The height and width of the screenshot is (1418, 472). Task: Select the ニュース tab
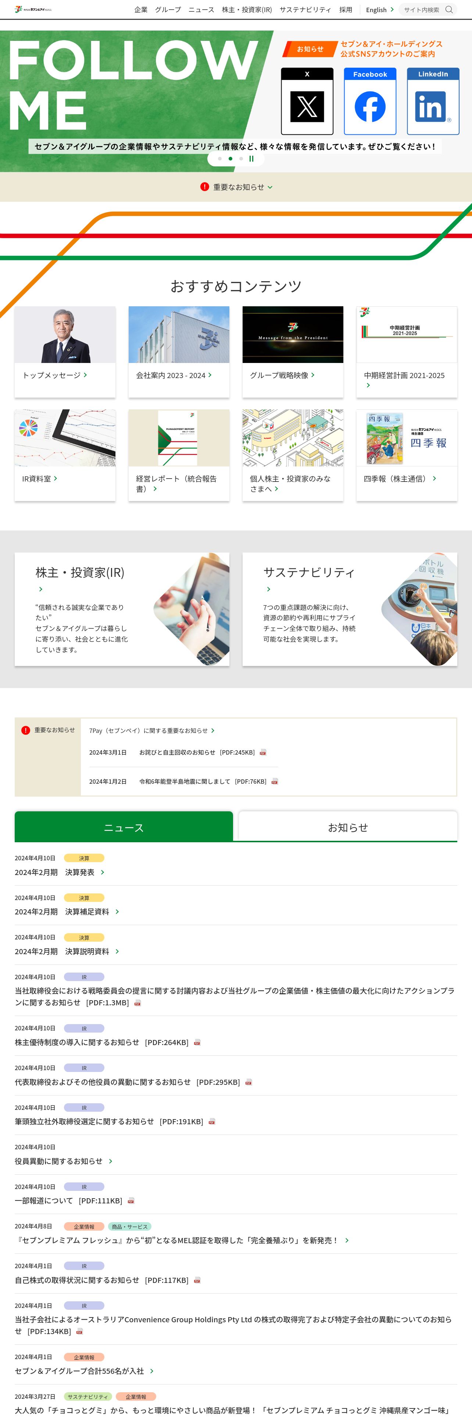(x=124, y=827)
